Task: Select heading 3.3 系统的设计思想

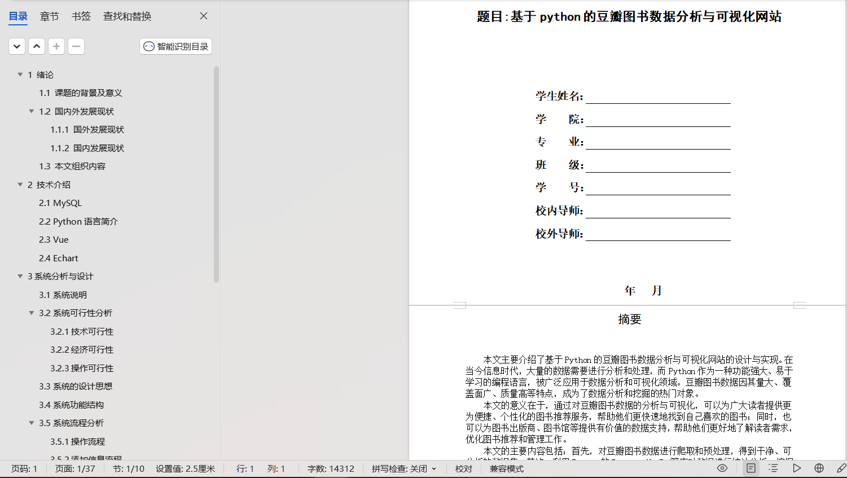Action: tap(76, 387)
